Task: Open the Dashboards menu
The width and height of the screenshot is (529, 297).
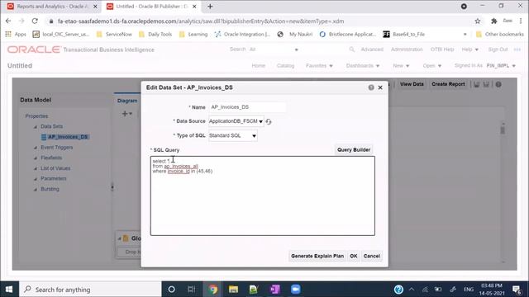Action: pos(363,66)
